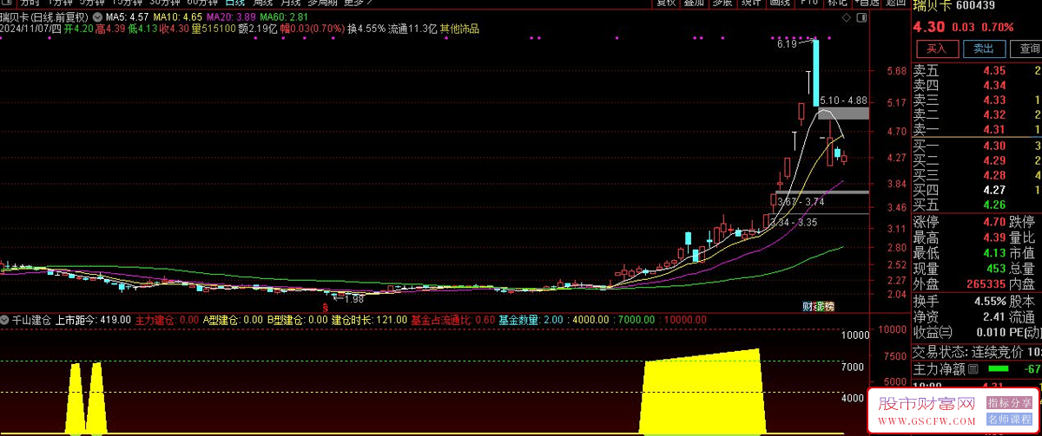
Task: Select the 15分钟 period tab
Action: point(129,3)
